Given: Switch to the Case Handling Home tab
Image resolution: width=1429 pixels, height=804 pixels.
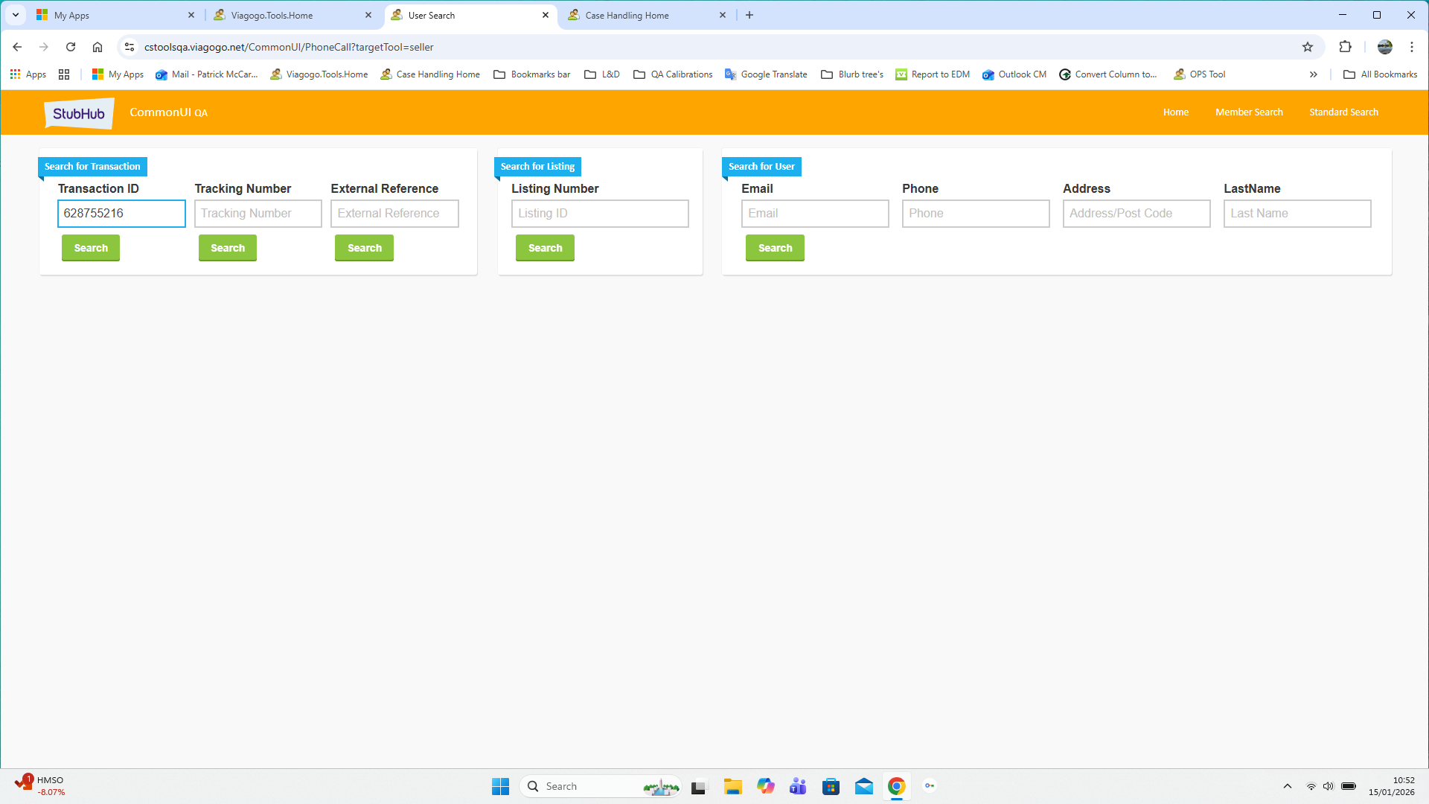Looking at the screenshot, I should point(627,15).
